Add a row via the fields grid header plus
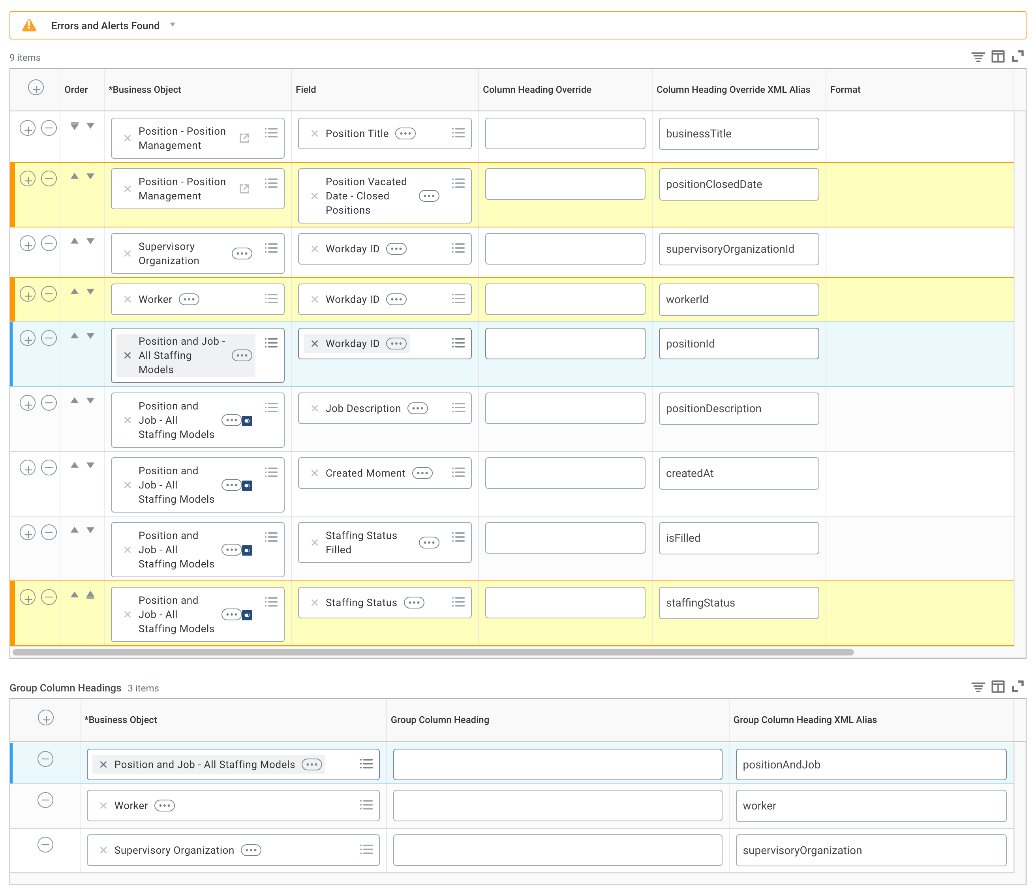1036x894 pixels. [36, 88]
